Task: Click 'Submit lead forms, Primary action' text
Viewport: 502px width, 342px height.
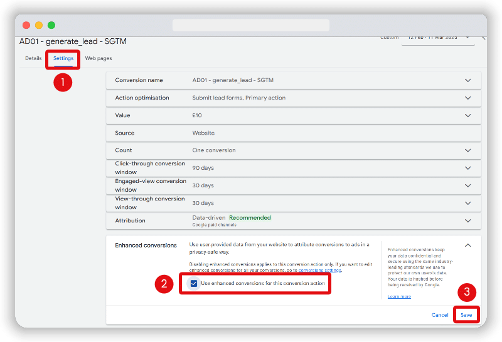Action: point(239,98)
